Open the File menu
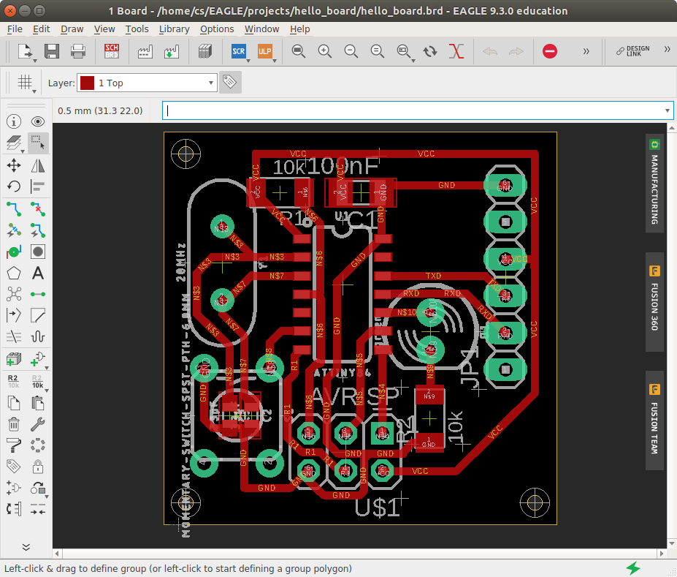The width and height of the screenshot is (677, 577). coord(15,29)
